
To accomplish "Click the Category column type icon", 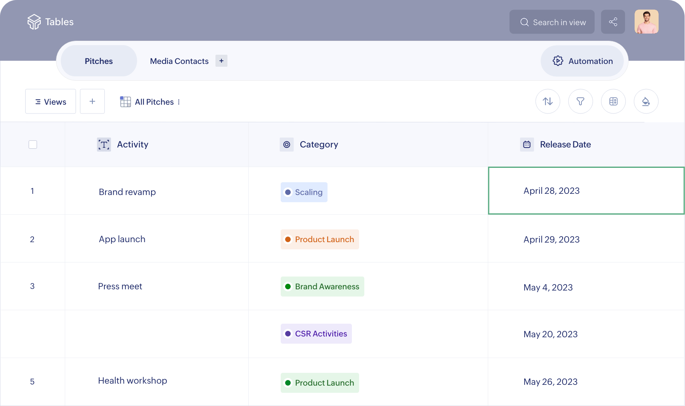I will 287,145.
